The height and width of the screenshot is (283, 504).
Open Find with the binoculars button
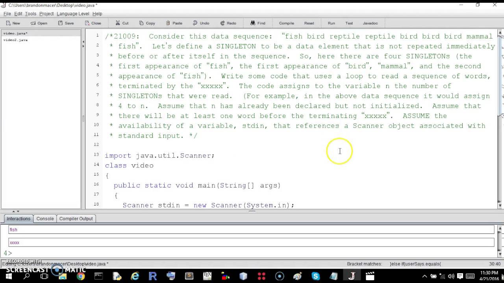[x=258, y=23]
